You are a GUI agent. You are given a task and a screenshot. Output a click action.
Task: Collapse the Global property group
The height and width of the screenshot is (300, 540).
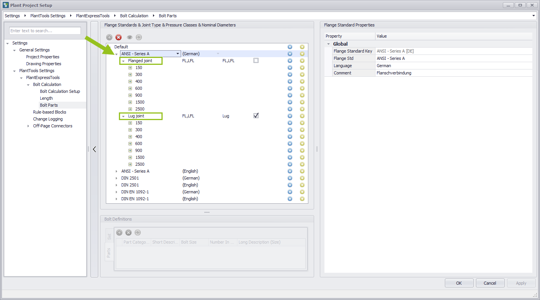328,44
